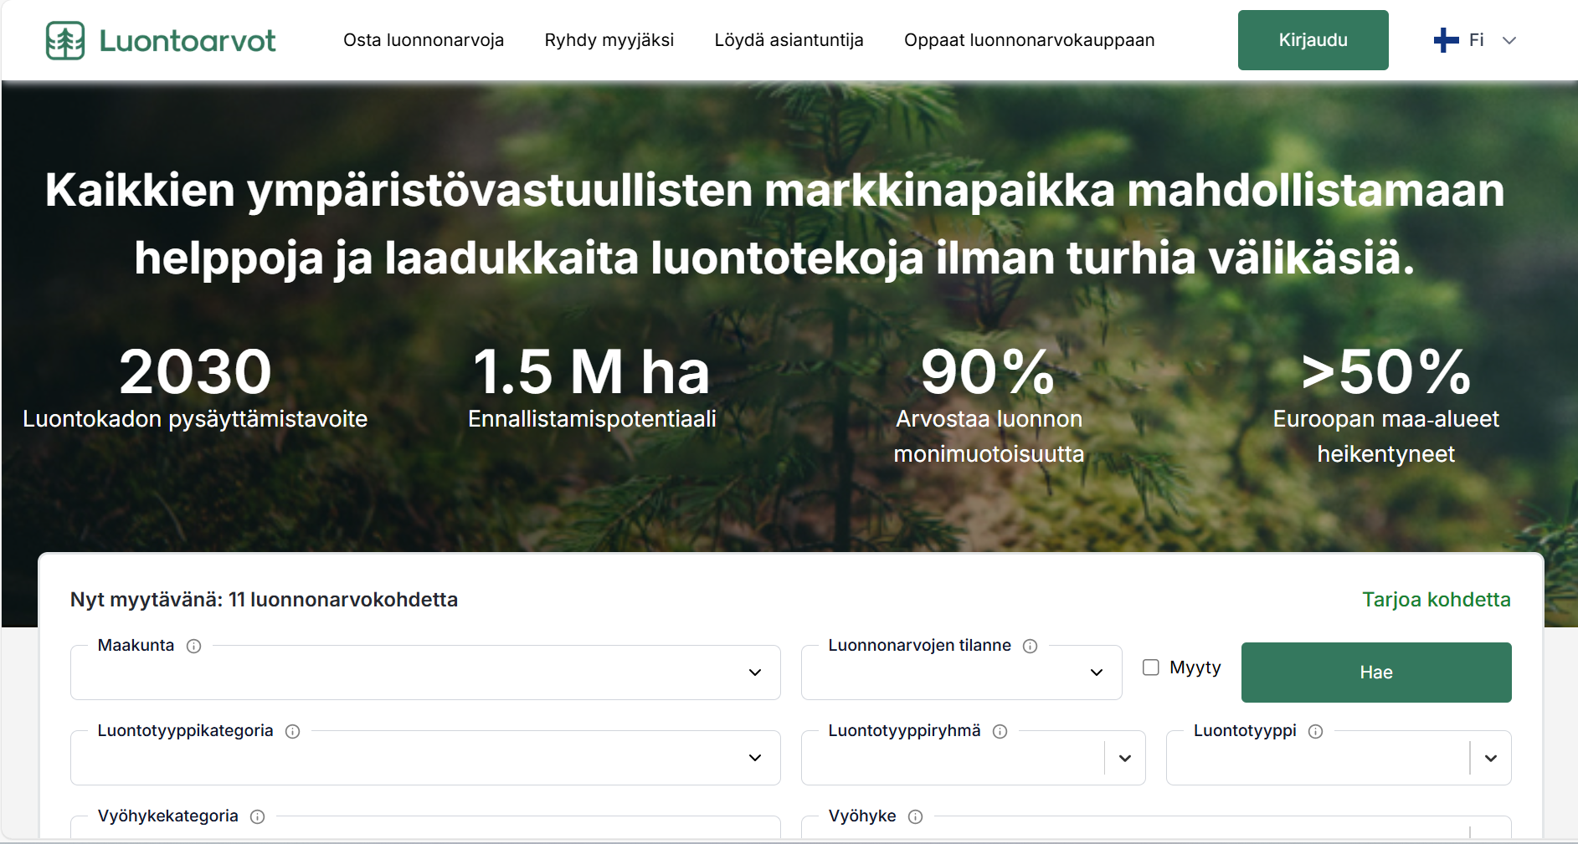
Task: Click info icon beside Luonnonarvojen tilanne
Action: (1030, 646)
